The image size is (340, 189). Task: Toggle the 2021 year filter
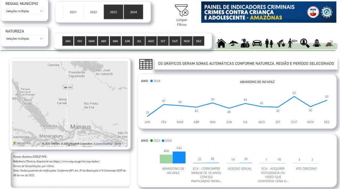[73, 12]
